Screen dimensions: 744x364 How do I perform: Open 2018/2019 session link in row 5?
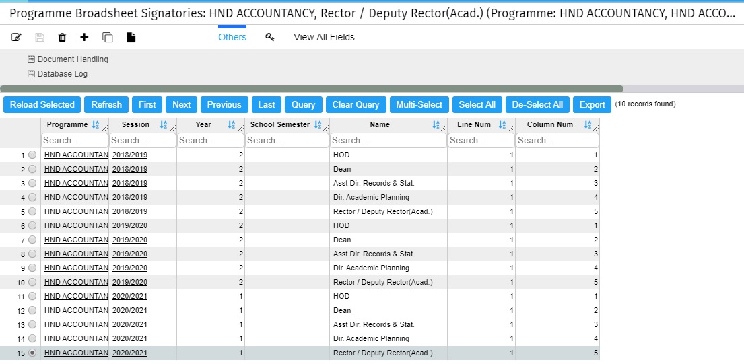129,211
